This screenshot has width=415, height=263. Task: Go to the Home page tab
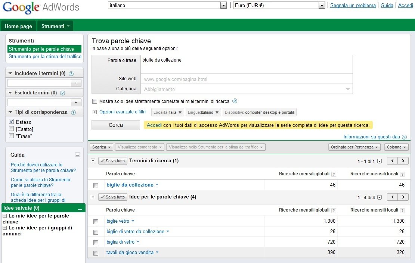click(x=19, y=26)
